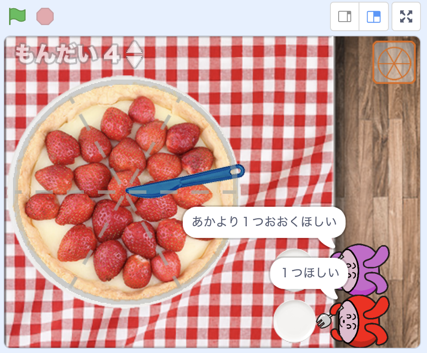Click the red character holding a fork
The image size is (427, 353).
360,321
